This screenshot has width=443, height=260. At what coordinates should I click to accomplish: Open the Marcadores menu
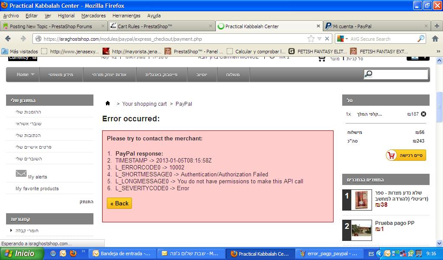click(x=93, y=16)
